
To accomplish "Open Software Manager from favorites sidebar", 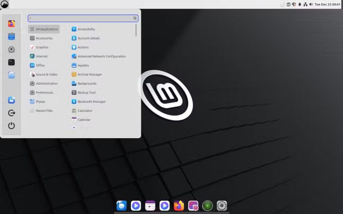I will point(11,37).
